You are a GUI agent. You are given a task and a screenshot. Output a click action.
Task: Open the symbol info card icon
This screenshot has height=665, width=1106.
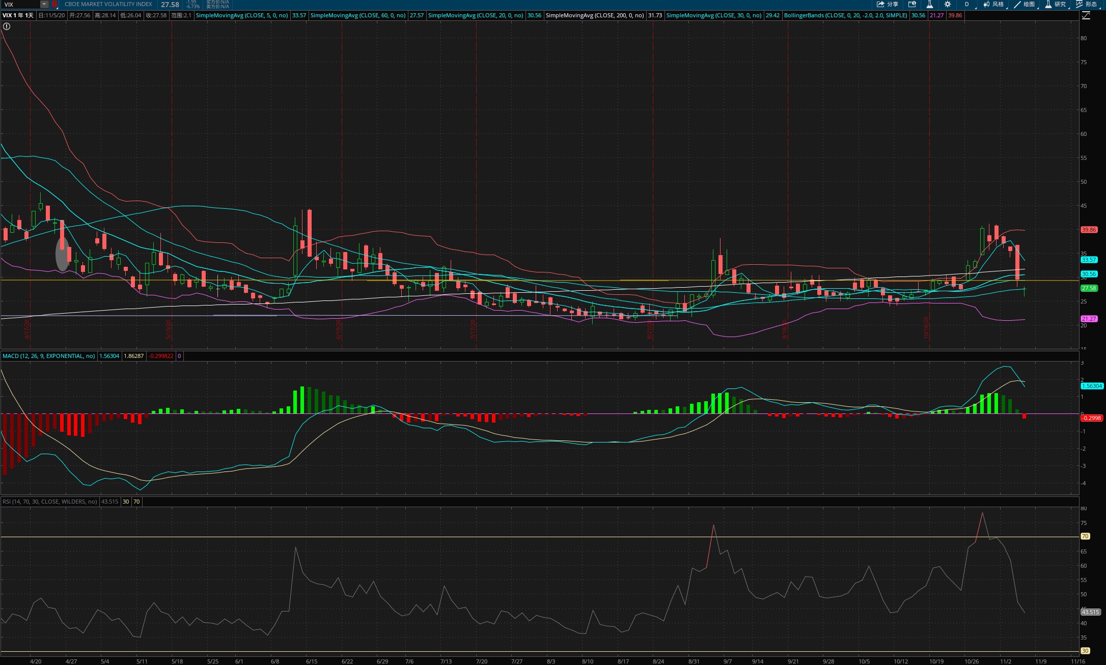click(x=912, y=4)
